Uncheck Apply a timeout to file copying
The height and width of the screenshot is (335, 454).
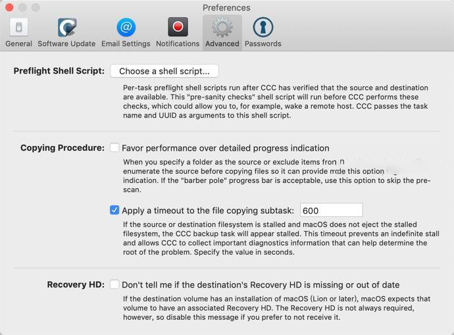[x=114, y=210]
